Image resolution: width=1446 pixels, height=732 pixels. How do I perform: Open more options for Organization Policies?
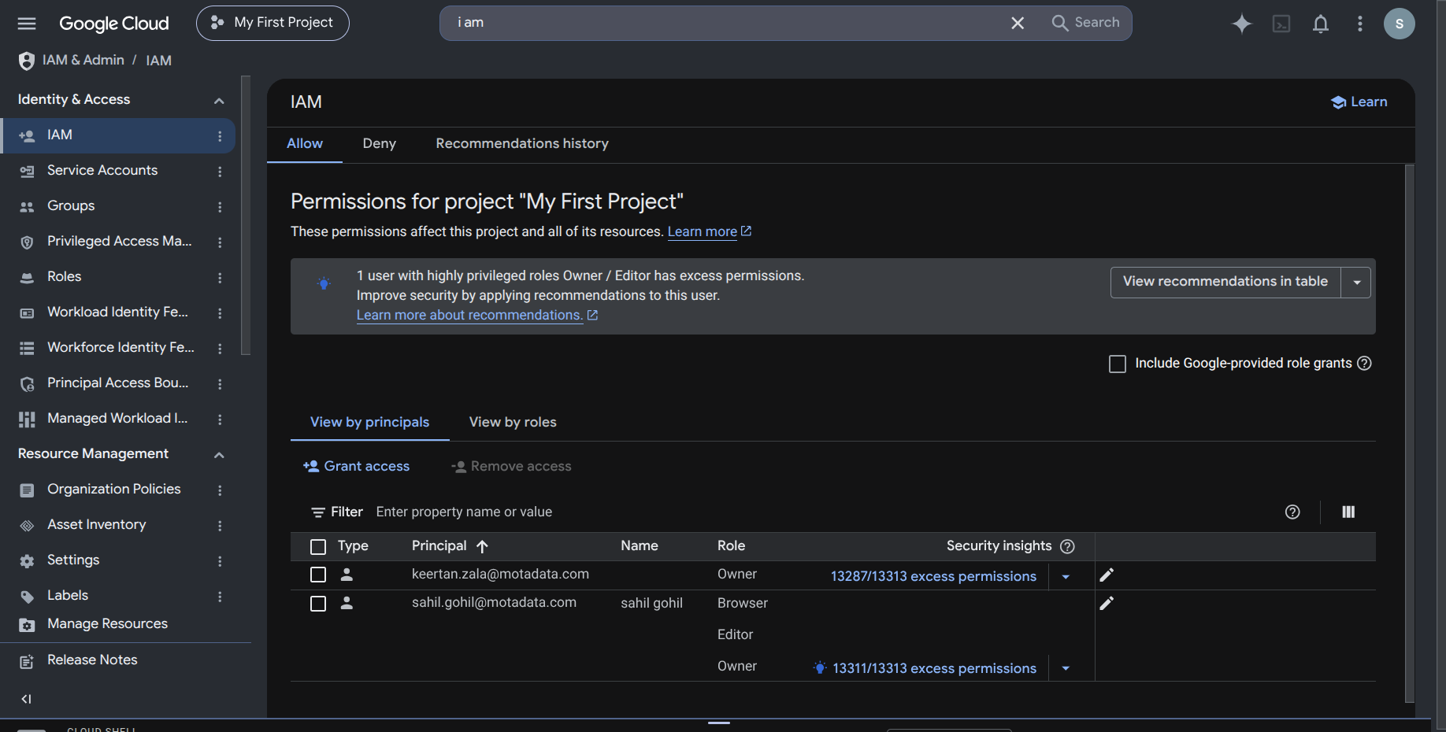[220, 490]
